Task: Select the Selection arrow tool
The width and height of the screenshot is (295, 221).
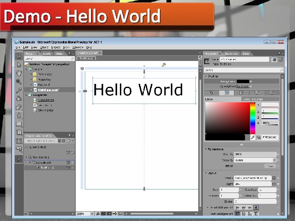Action: [x=19, y=56]
